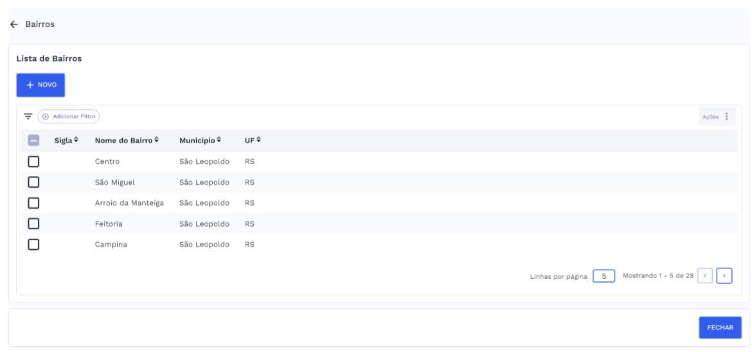Screen dimensions: 752x352
Task: Go to previous page of results
Action: (x=707, y=276)
